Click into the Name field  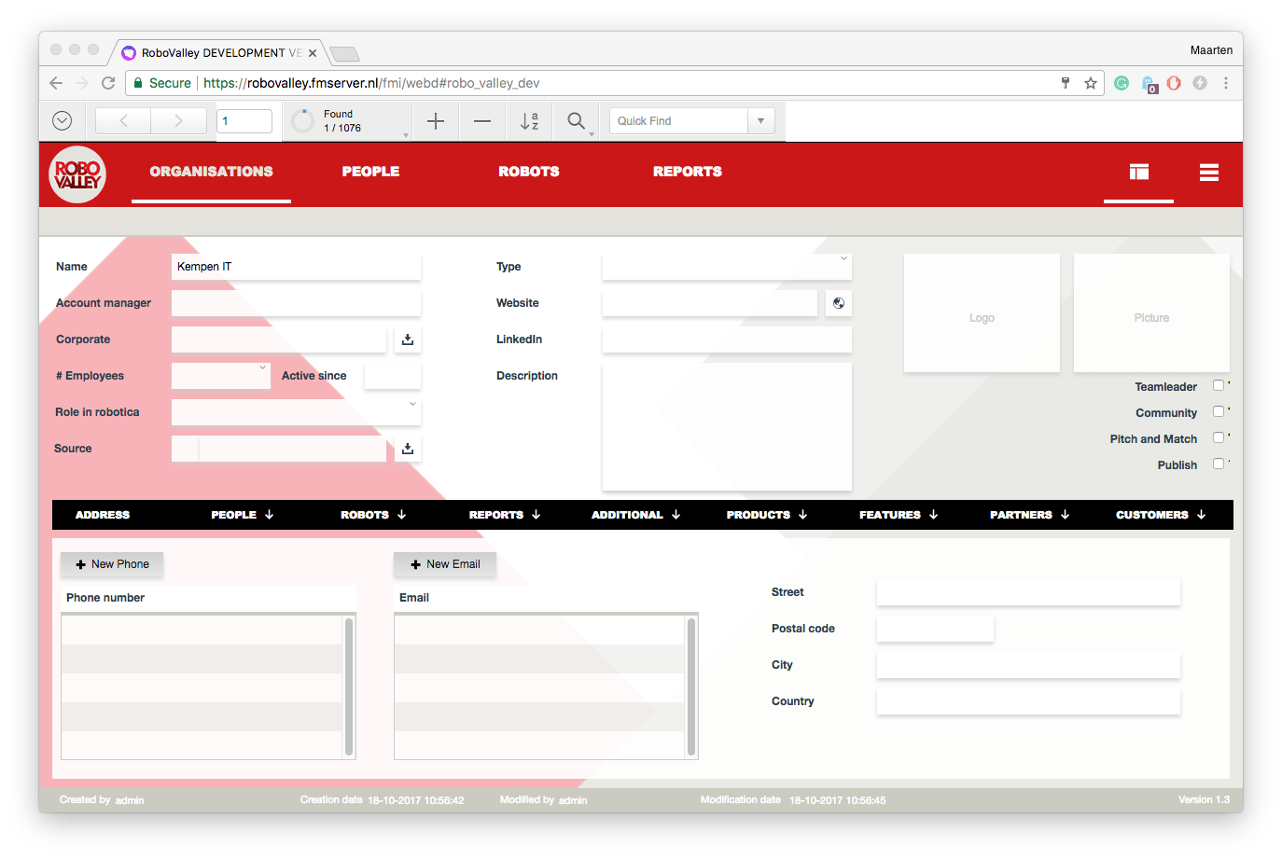pyautogui.click(x=297, y=267)
